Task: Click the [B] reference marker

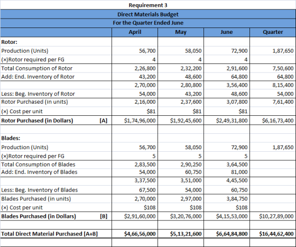Action: 104,216
